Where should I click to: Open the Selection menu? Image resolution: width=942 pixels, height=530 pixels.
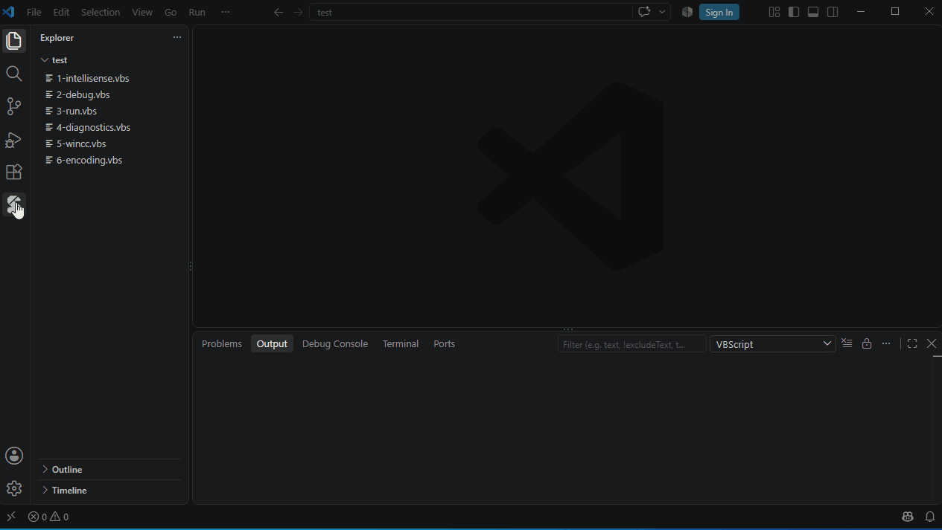[x=101, y=12]
